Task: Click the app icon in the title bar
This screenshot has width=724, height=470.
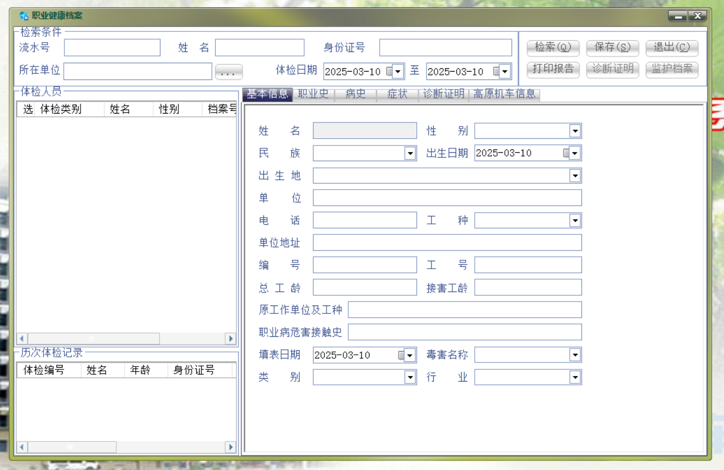Action: [23, 16]
